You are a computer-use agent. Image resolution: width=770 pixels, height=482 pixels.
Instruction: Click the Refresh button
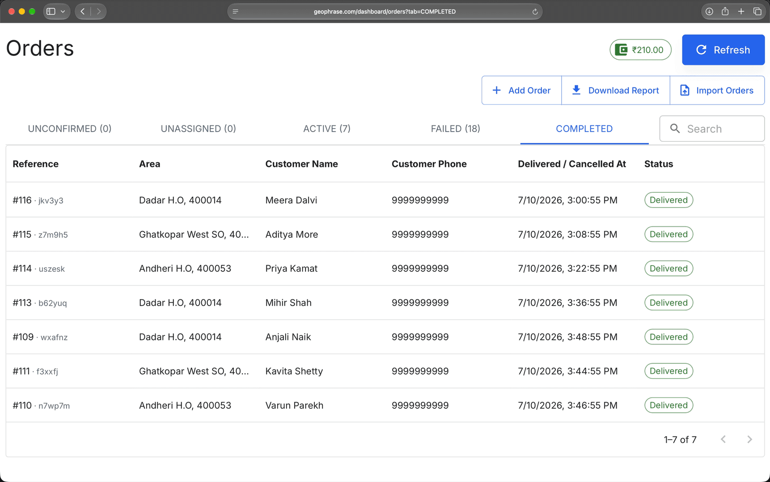click(723, 50)
